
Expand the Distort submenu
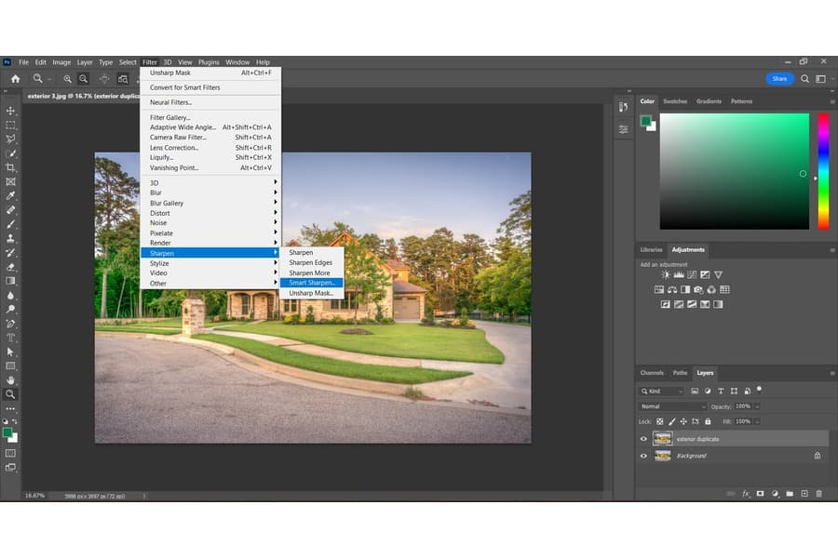pos(210,213)
